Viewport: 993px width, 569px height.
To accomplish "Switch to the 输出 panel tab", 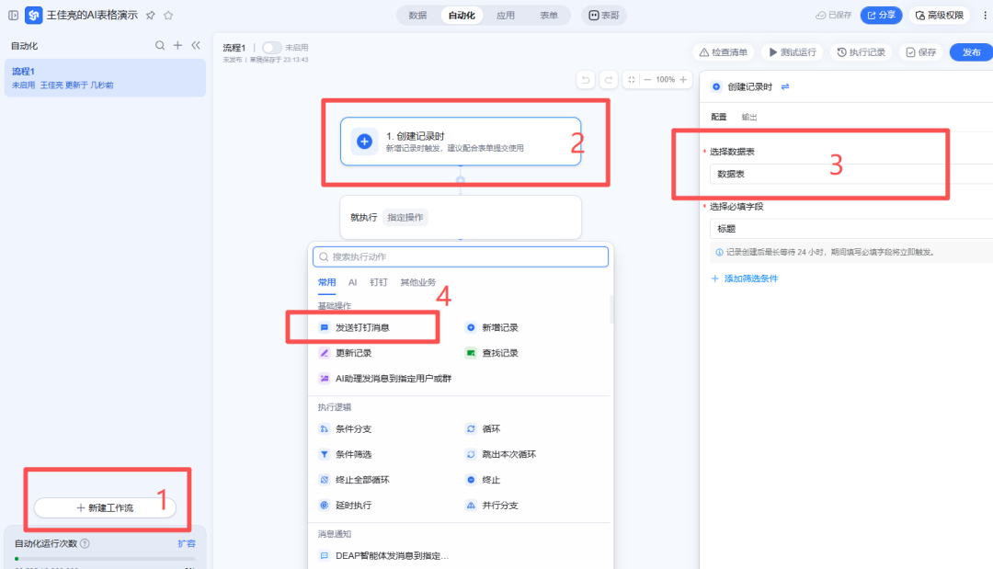I will (x=749, y=117).
